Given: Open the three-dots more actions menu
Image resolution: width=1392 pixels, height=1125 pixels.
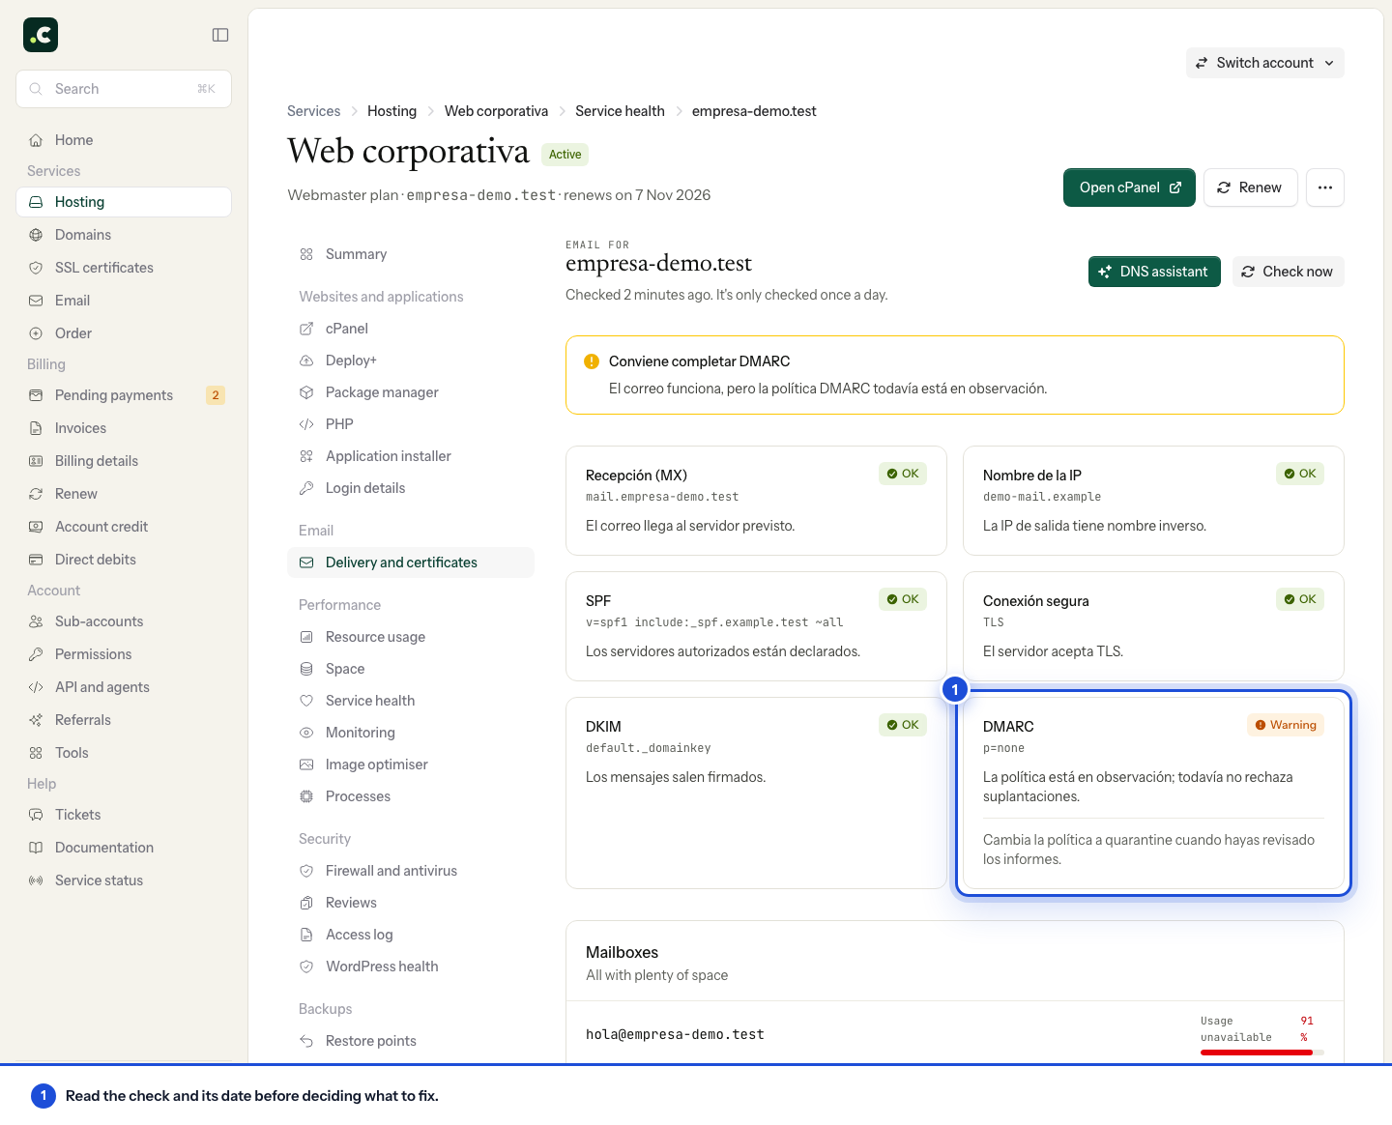Looking at the screenshot, I should point(1325,187).
